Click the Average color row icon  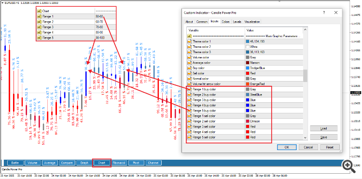click(x=190, y=63)
